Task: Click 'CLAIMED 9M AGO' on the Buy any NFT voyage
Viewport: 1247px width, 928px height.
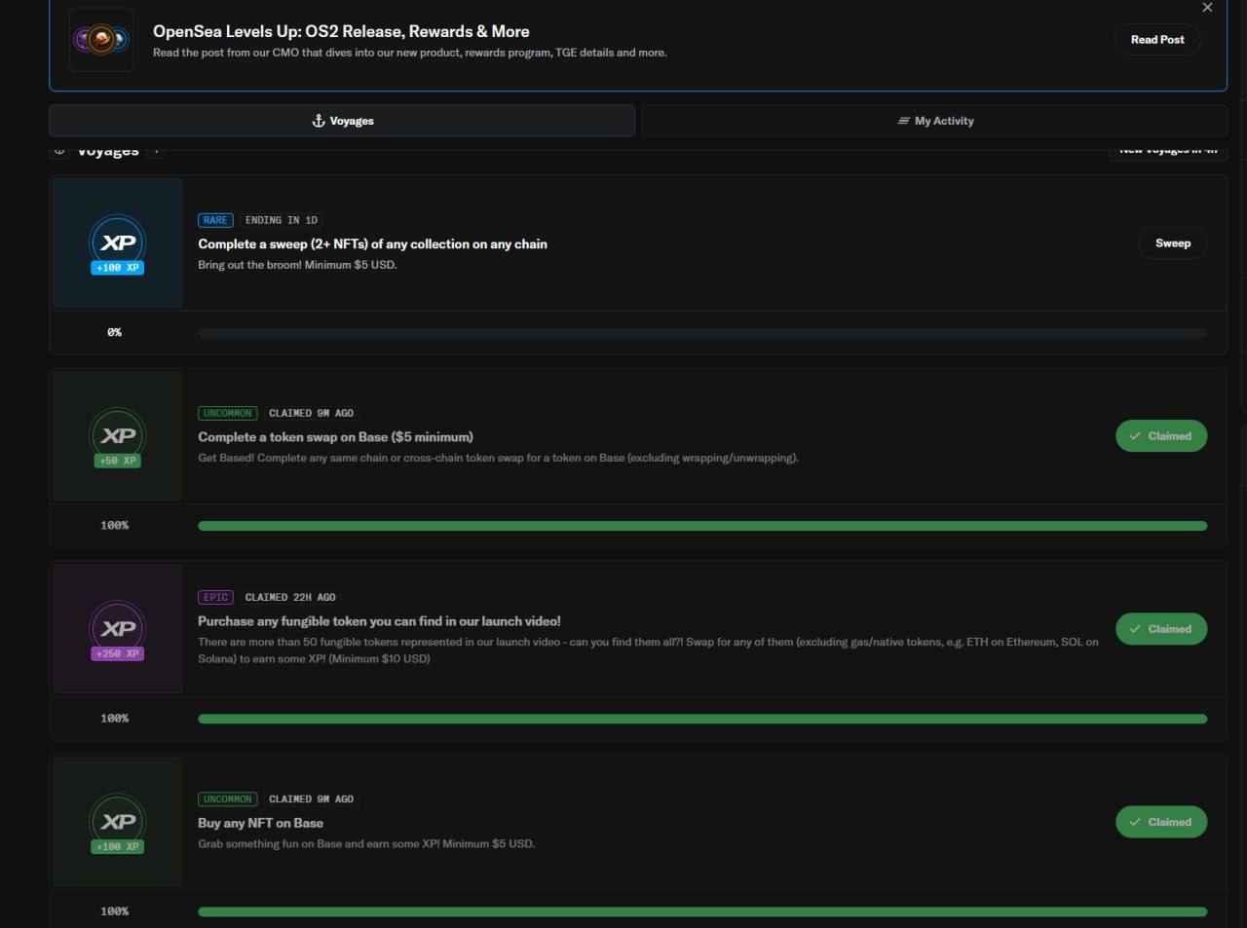Action: (x=311, y=798)
